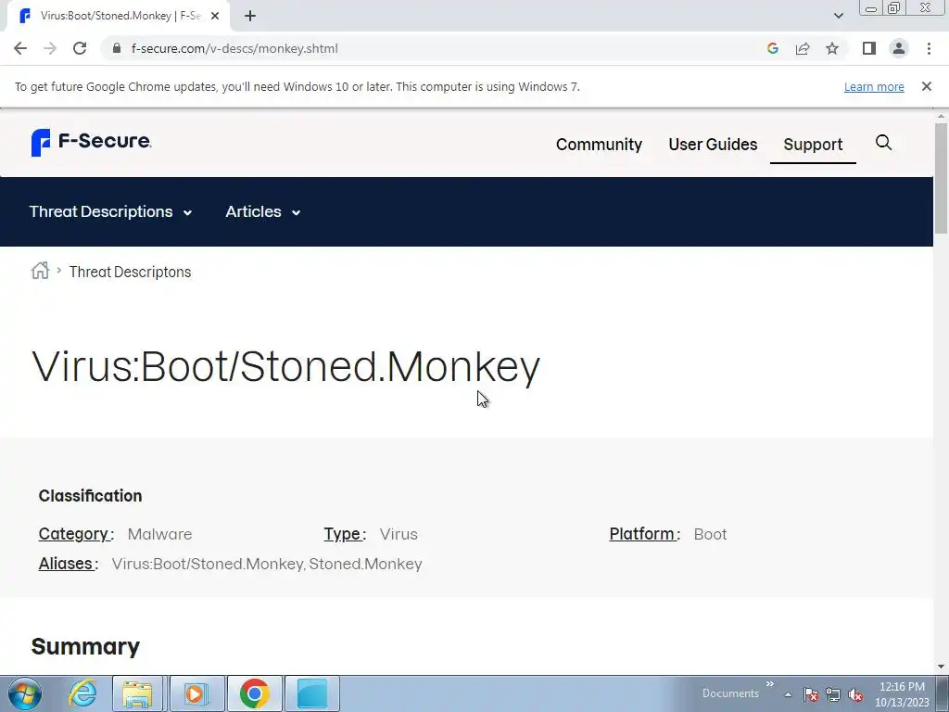
Task: Click the home breadcrumb icon
Action: (x=40, y=271)
